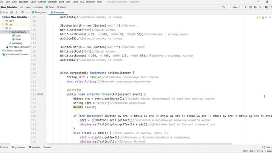Open the Terminal tool window
This screenshot has height=153, width=272.
coord(34,147)
